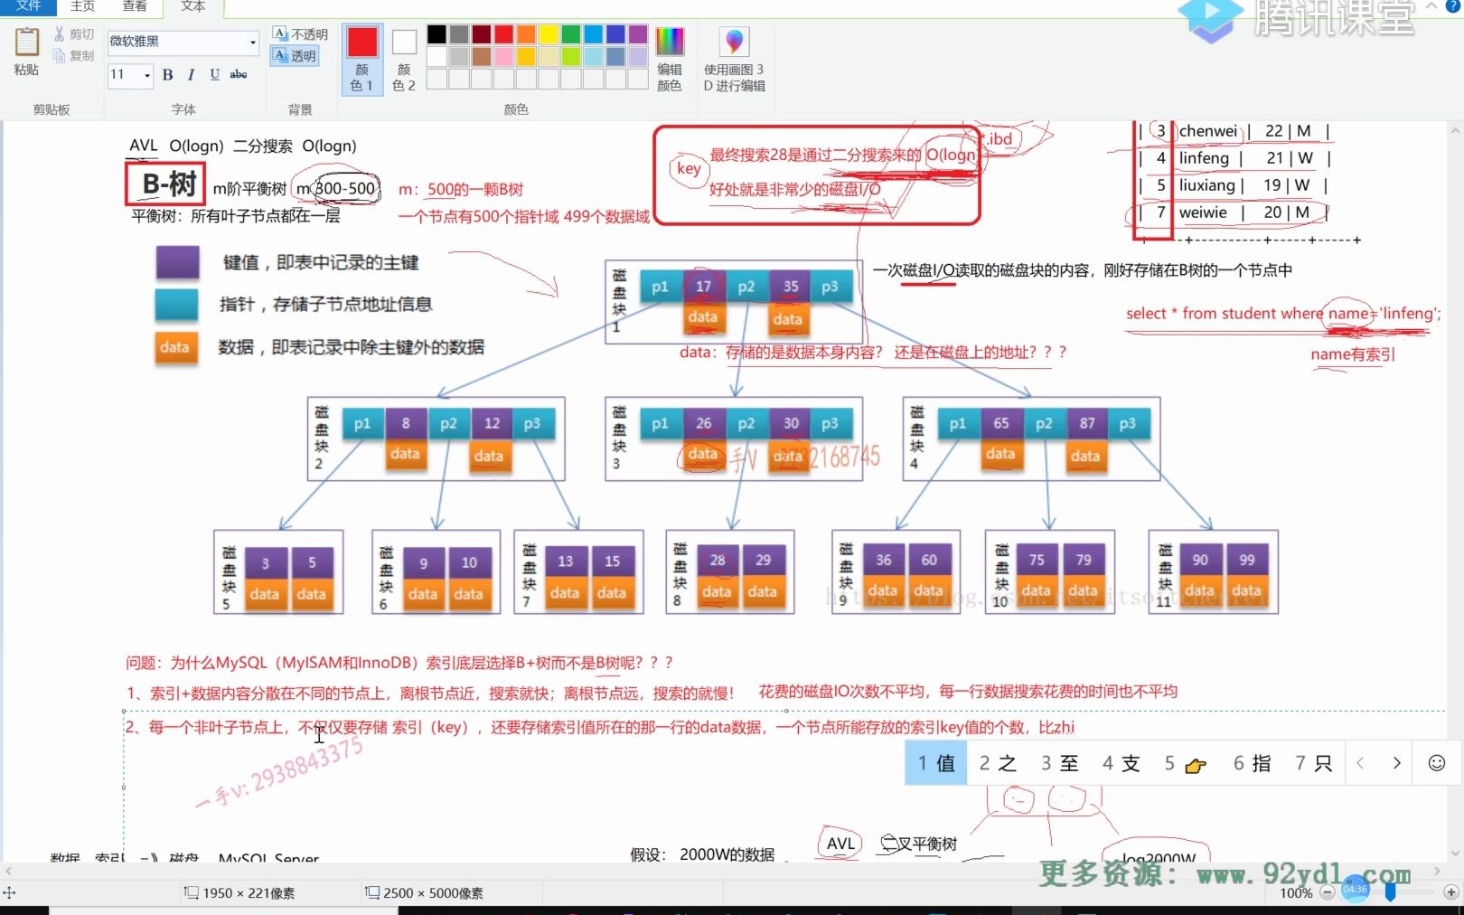The width and height of the screenshot is (1464, 915).
Task: Click the B-树 heading on canvas
Action: 166,184
